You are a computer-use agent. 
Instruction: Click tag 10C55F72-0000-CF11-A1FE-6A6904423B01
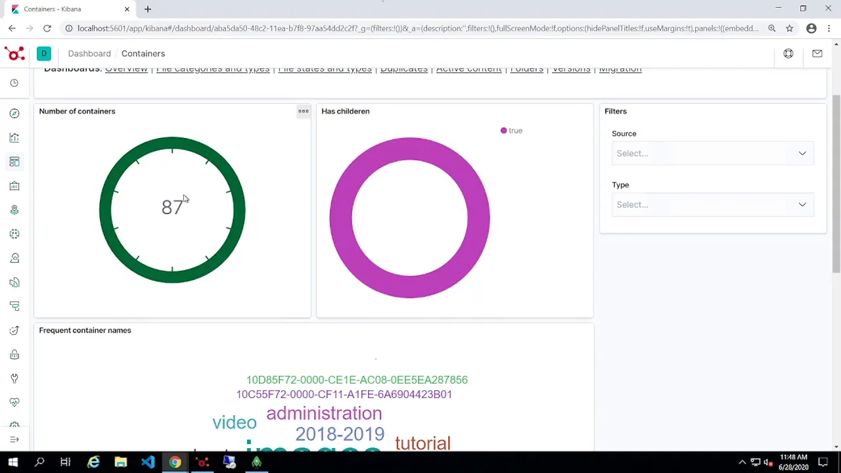[344, 394]
